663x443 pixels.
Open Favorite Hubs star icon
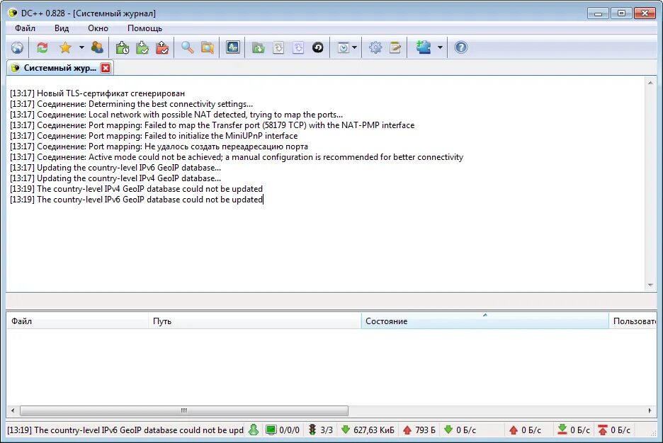point(66,47)
